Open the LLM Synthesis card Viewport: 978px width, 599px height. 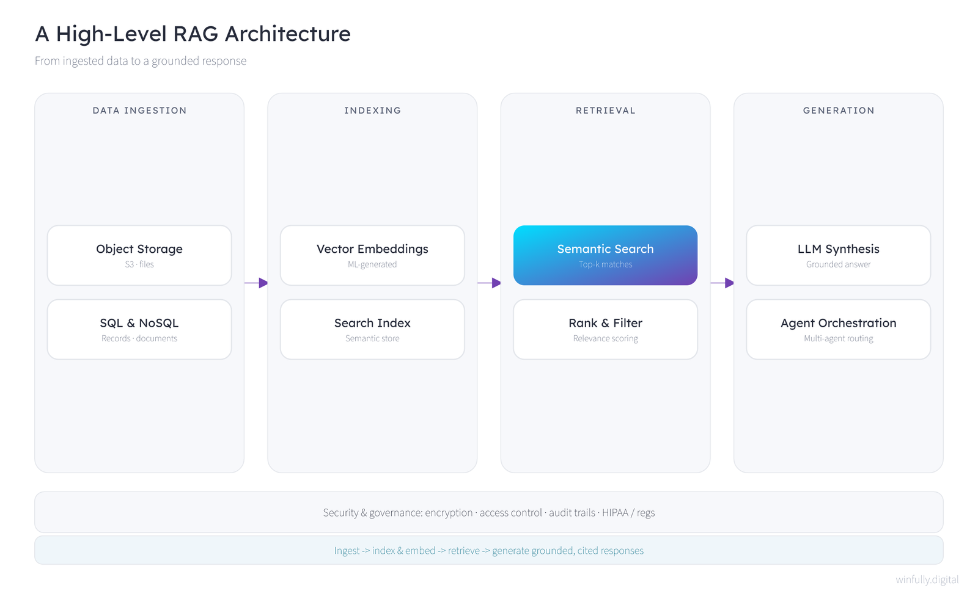(839, 255)
